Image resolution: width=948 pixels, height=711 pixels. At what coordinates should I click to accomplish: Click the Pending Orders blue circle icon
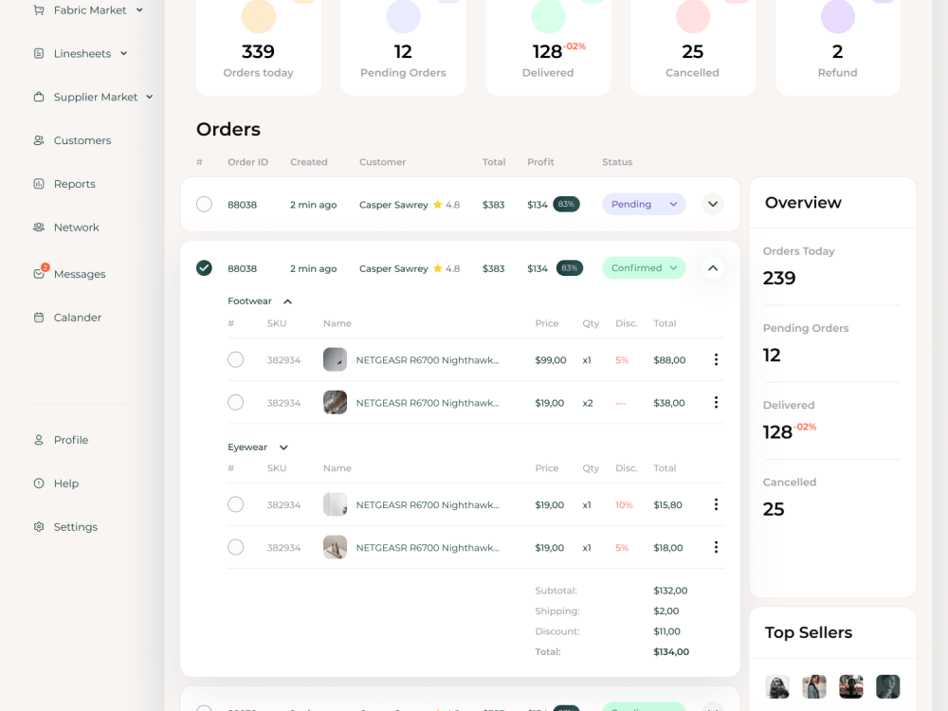point(403,16)
